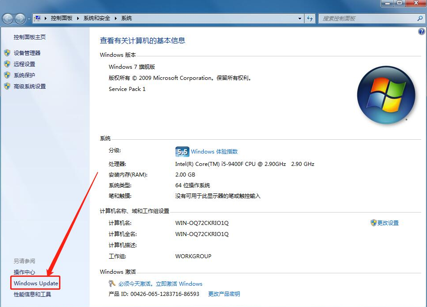Screen dimensions: 427x307
Task: Click the magnifier icon in the search box
Action: [420, 19]
